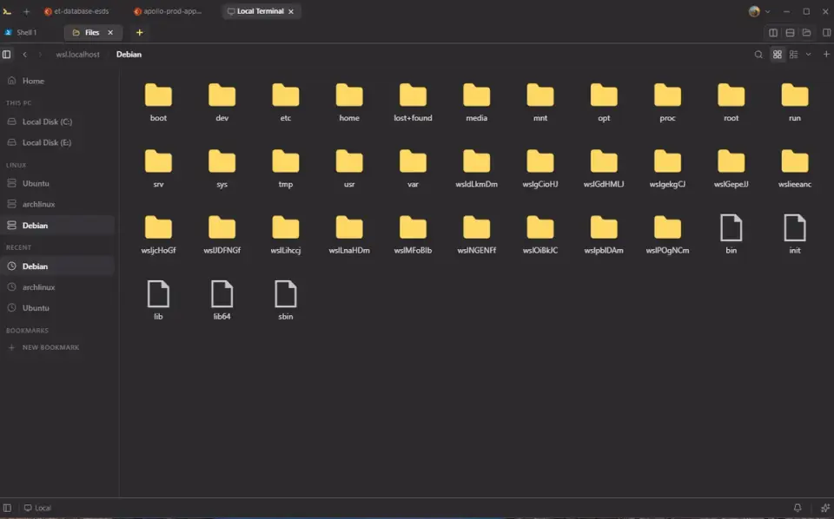Select the init file

[795, 235]
